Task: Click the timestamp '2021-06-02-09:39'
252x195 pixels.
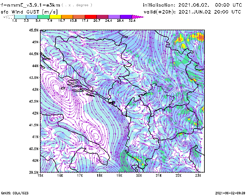Action: pyautogui.click(x=230, y=193)
